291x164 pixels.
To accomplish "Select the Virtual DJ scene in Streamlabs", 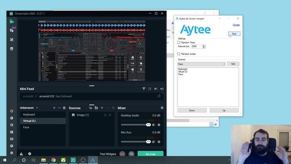I will pos(43,121).
